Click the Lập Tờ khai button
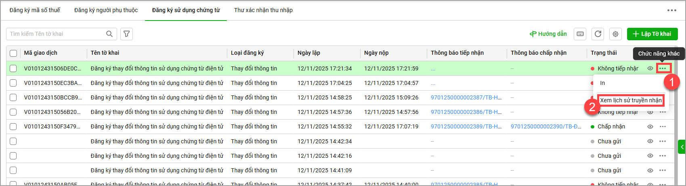Screen dimensions: 686x186 click(x=652, y=34)
